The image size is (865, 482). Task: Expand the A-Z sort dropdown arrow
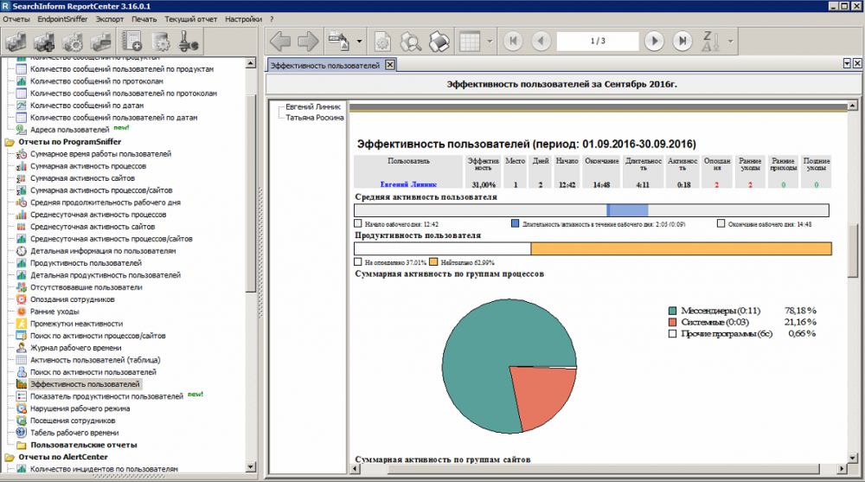731,41
